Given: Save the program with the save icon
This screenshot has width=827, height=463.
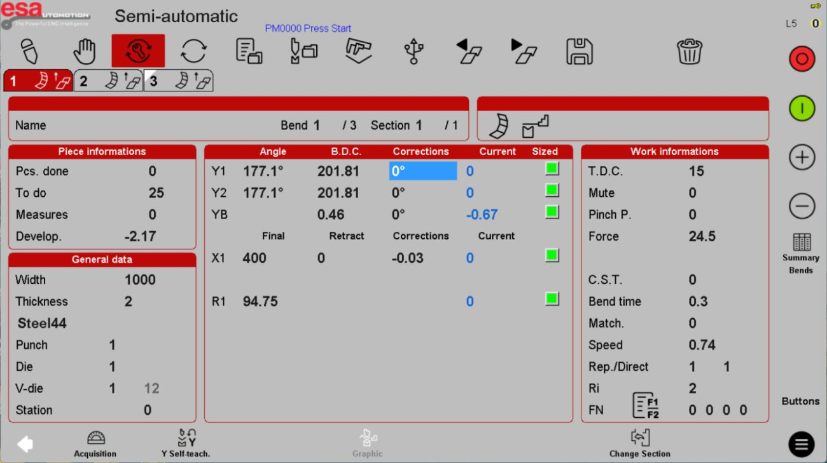Looking at the screenshot, I should [x=580, y=52].
